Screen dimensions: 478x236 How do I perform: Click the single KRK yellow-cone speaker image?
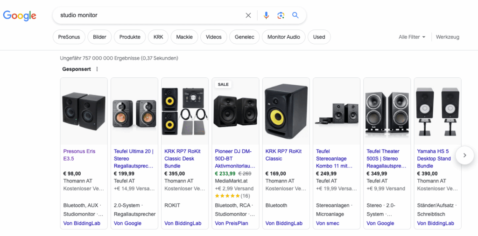tap(286, 111)
